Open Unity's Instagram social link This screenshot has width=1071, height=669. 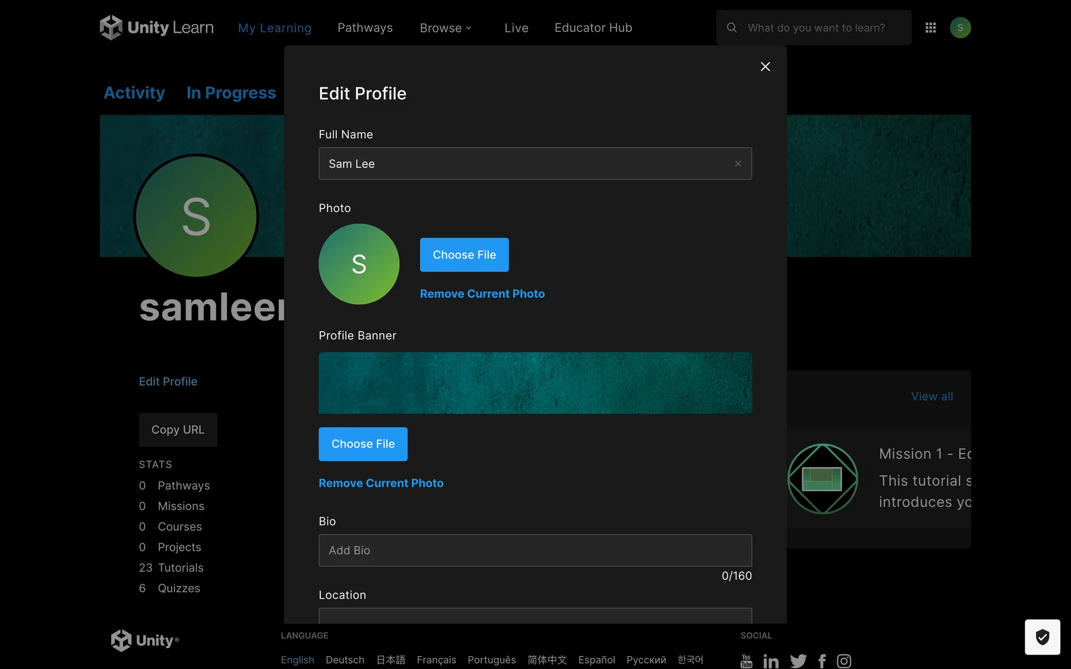(x=844, y=661)
